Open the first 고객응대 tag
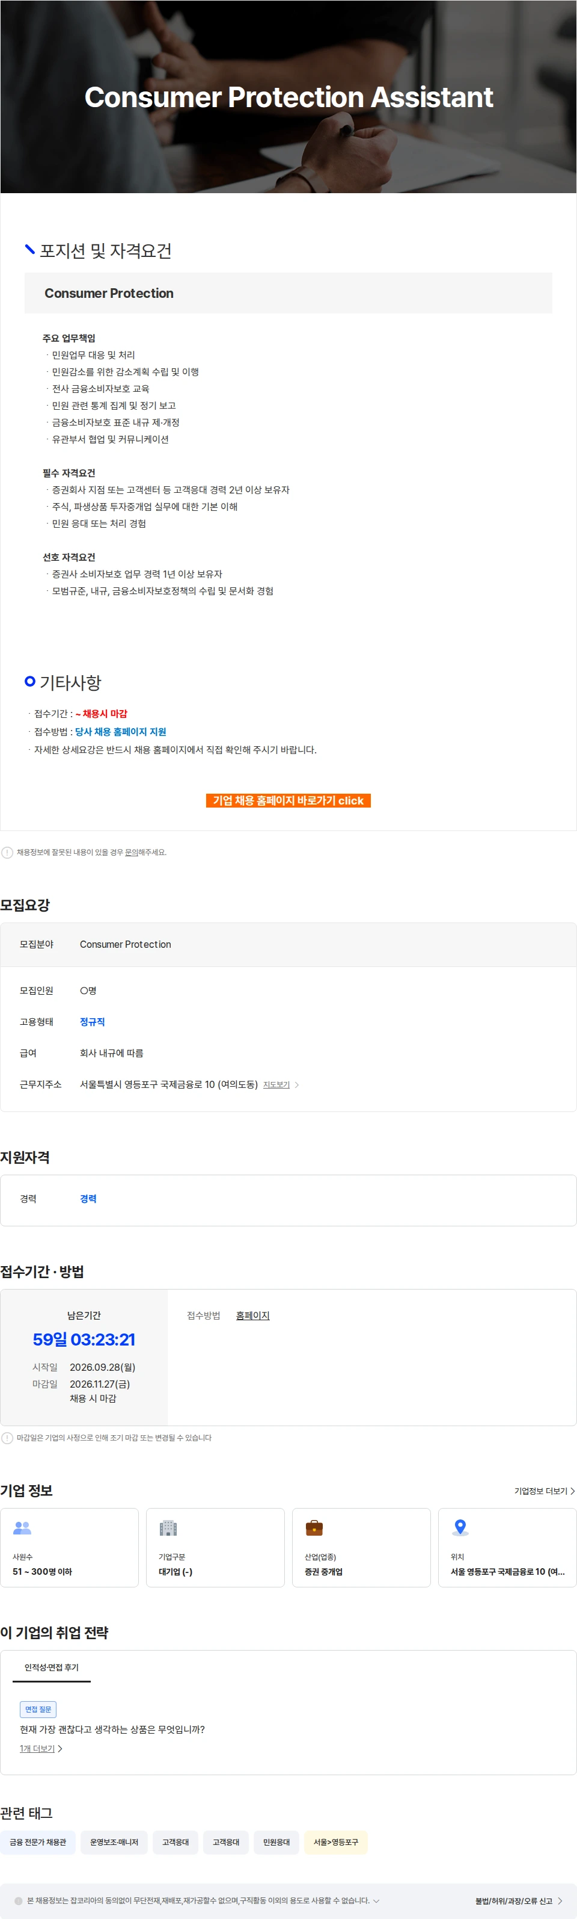The height and width of the screenshot is (1919, 577). coord(175,1842)
